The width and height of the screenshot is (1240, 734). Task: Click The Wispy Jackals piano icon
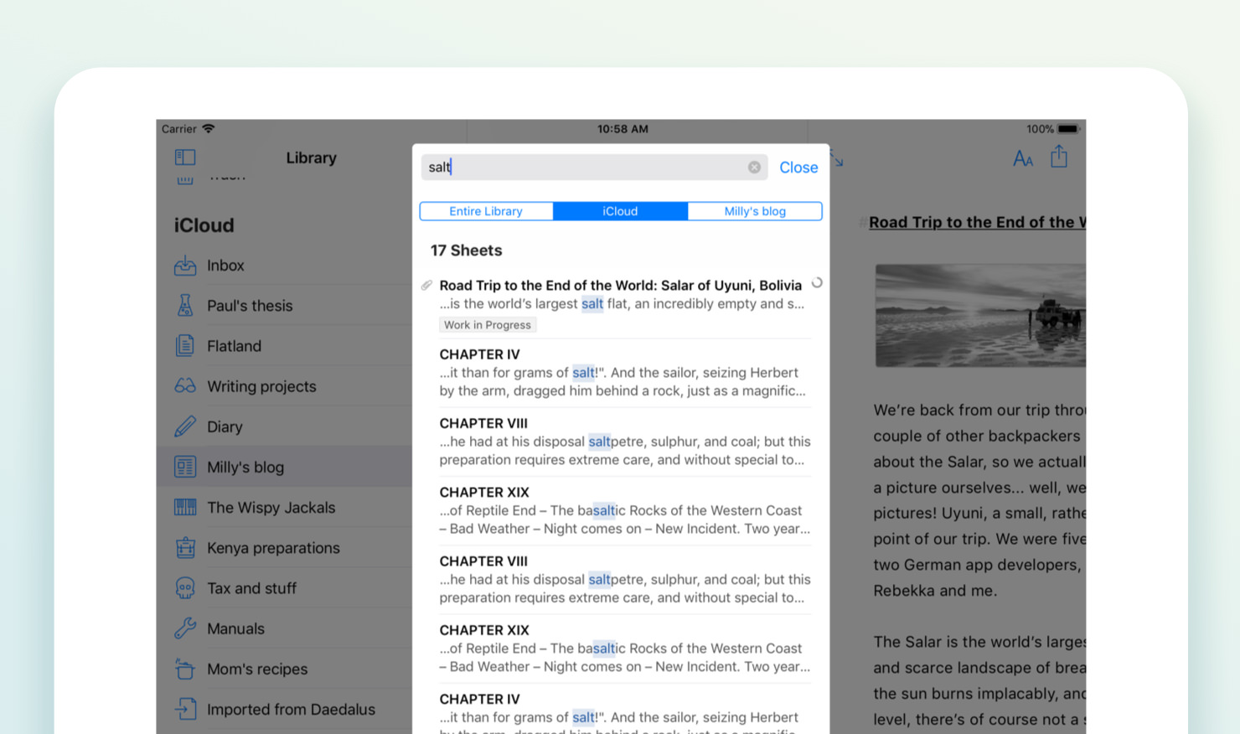tap(185, 507)
